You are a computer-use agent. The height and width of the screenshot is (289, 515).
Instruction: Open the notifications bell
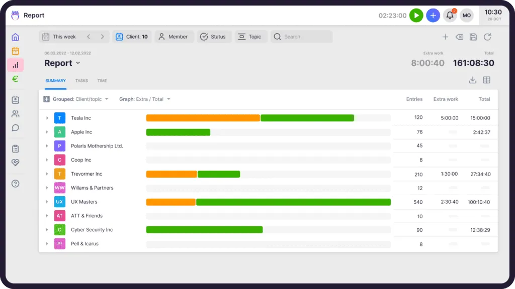click(450, 16)
